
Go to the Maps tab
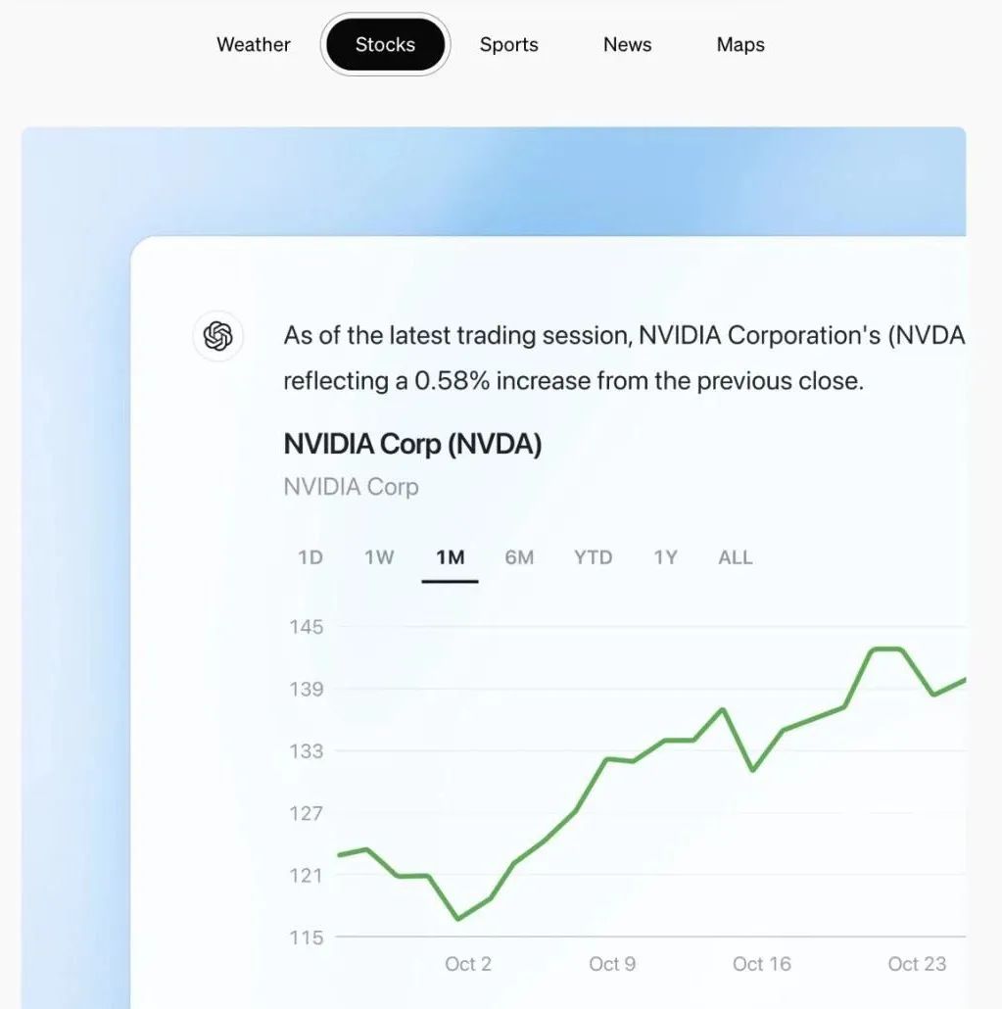tap(740, 45)
